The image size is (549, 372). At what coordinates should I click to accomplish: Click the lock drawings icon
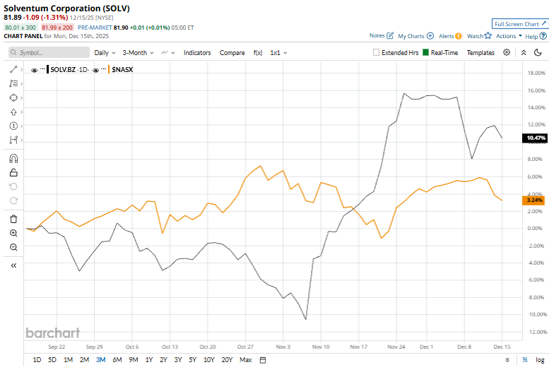pyautogui.click(x=13, y=172)
